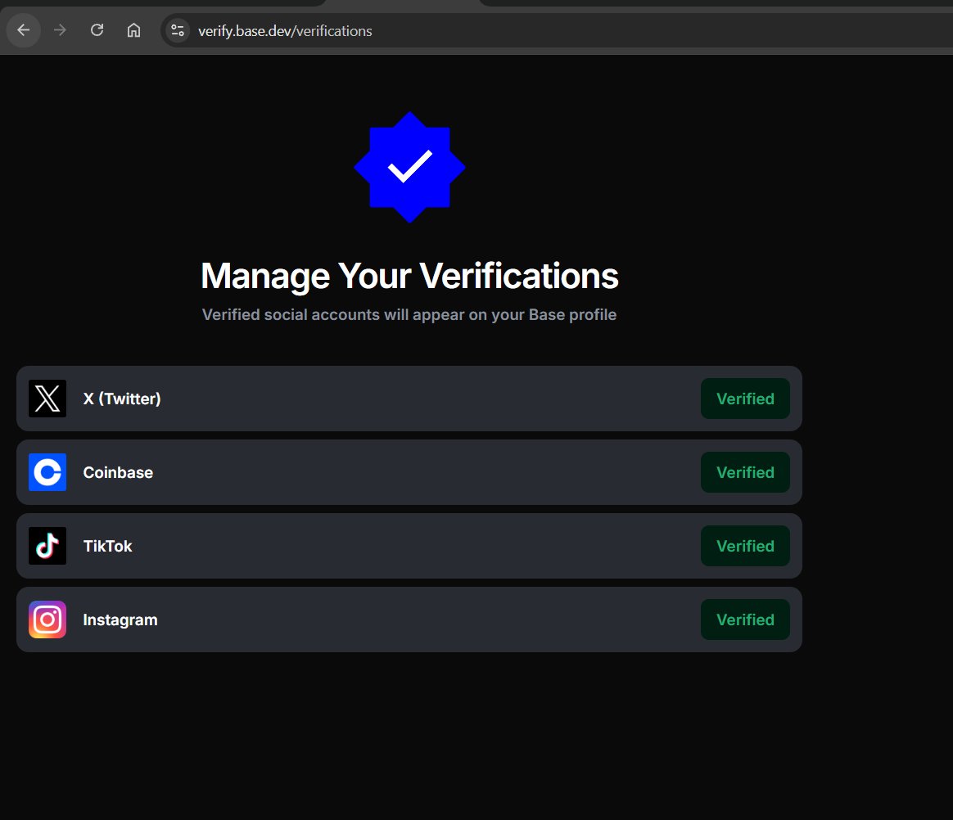Click the "Manage Your Verifications" heading

pyautogui.click(x=409, y=276)
